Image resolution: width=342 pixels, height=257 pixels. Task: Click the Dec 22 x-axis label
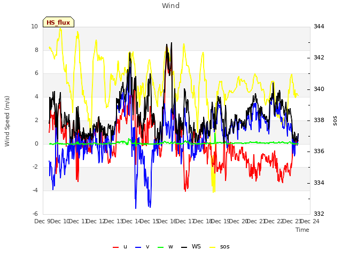274,221
